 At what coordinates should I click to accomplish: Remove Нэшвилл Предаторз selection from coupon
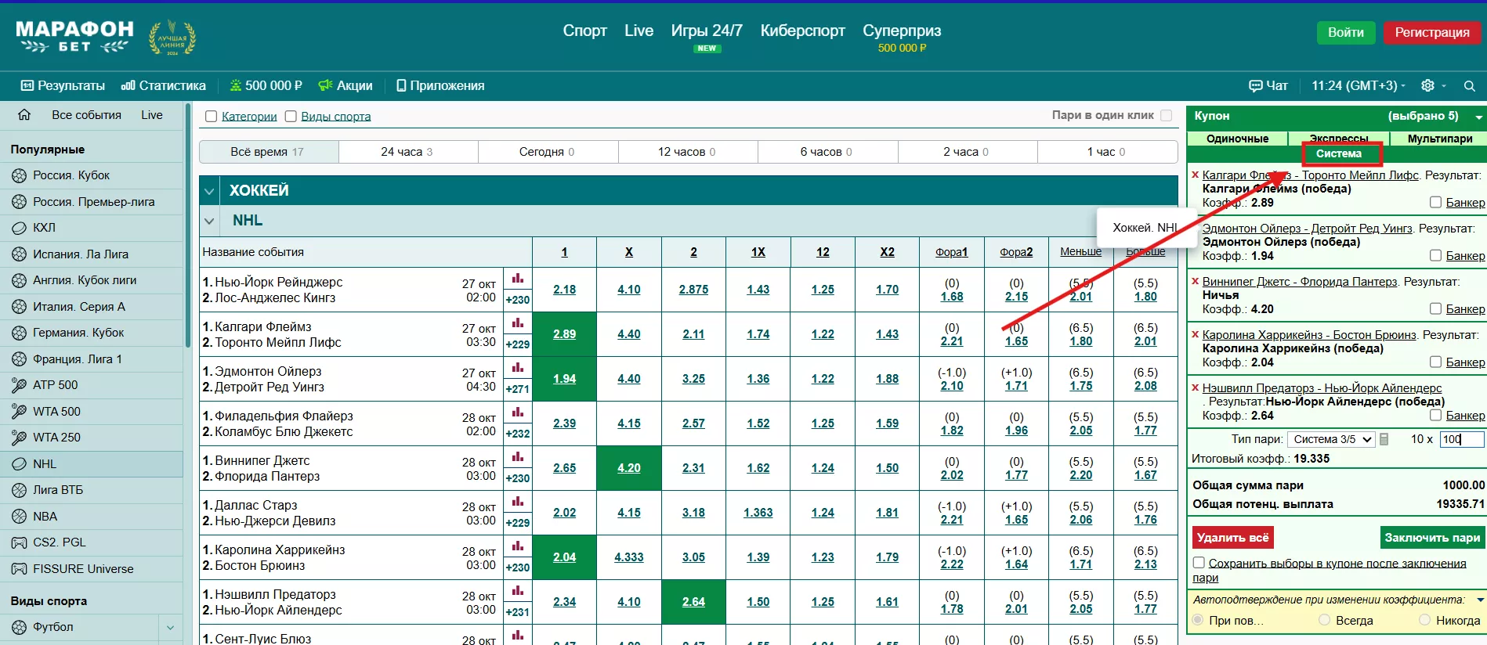pos(1195,388)
